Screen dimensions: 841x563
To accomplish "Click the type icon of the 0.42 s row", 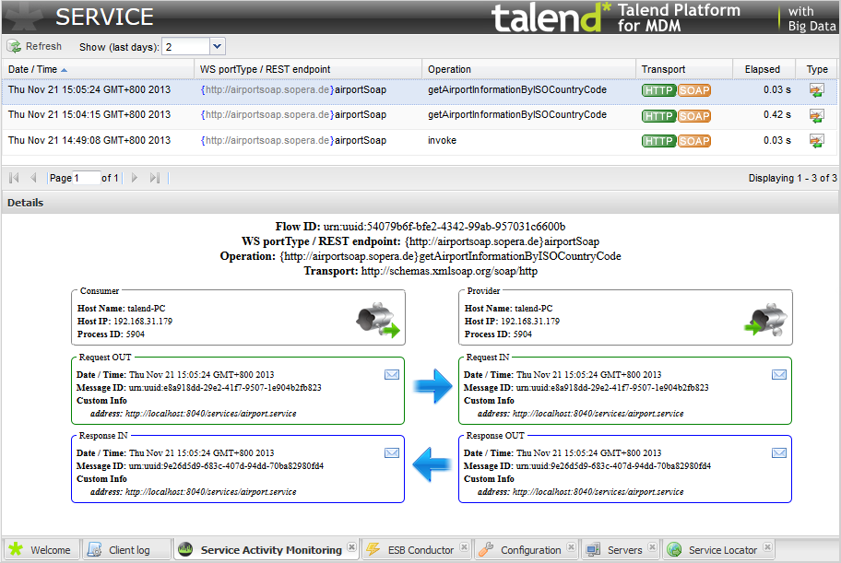I will 816,115.
